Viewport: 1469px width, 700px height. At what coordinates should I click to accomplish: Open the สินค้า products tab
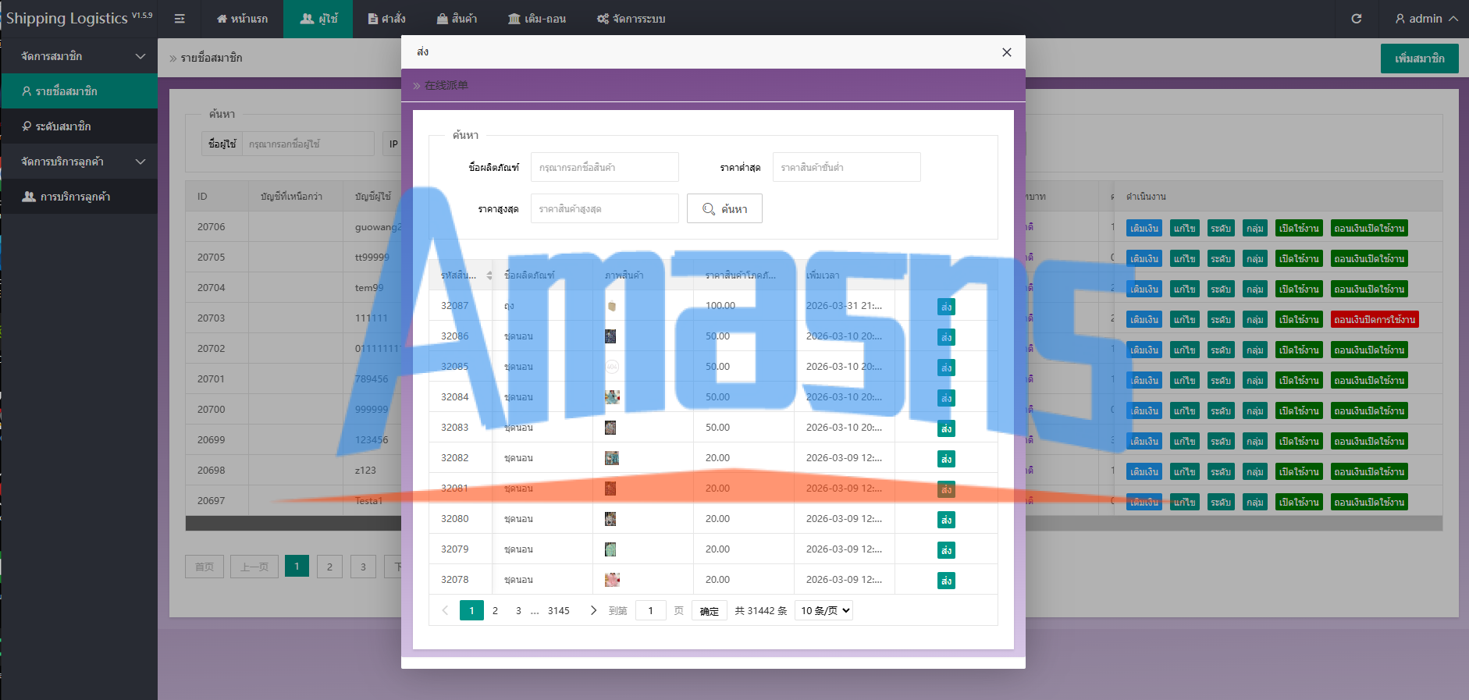point(457,19)
